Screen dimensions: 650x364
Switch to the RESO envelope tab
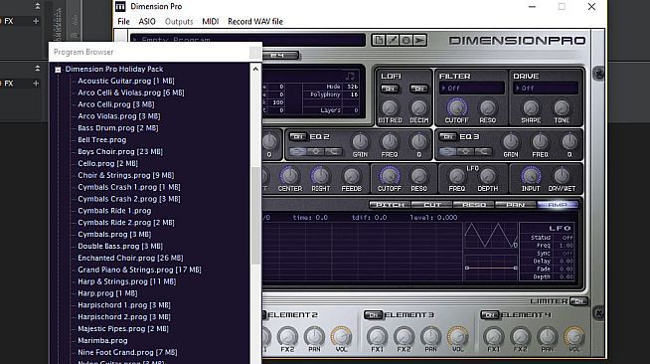pos(474,205)
